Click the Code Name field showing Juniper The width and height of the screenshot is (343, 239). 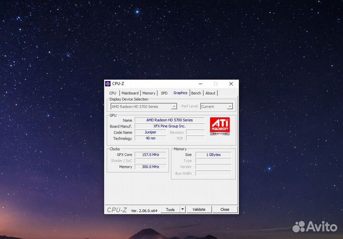[x=150, y=132]
